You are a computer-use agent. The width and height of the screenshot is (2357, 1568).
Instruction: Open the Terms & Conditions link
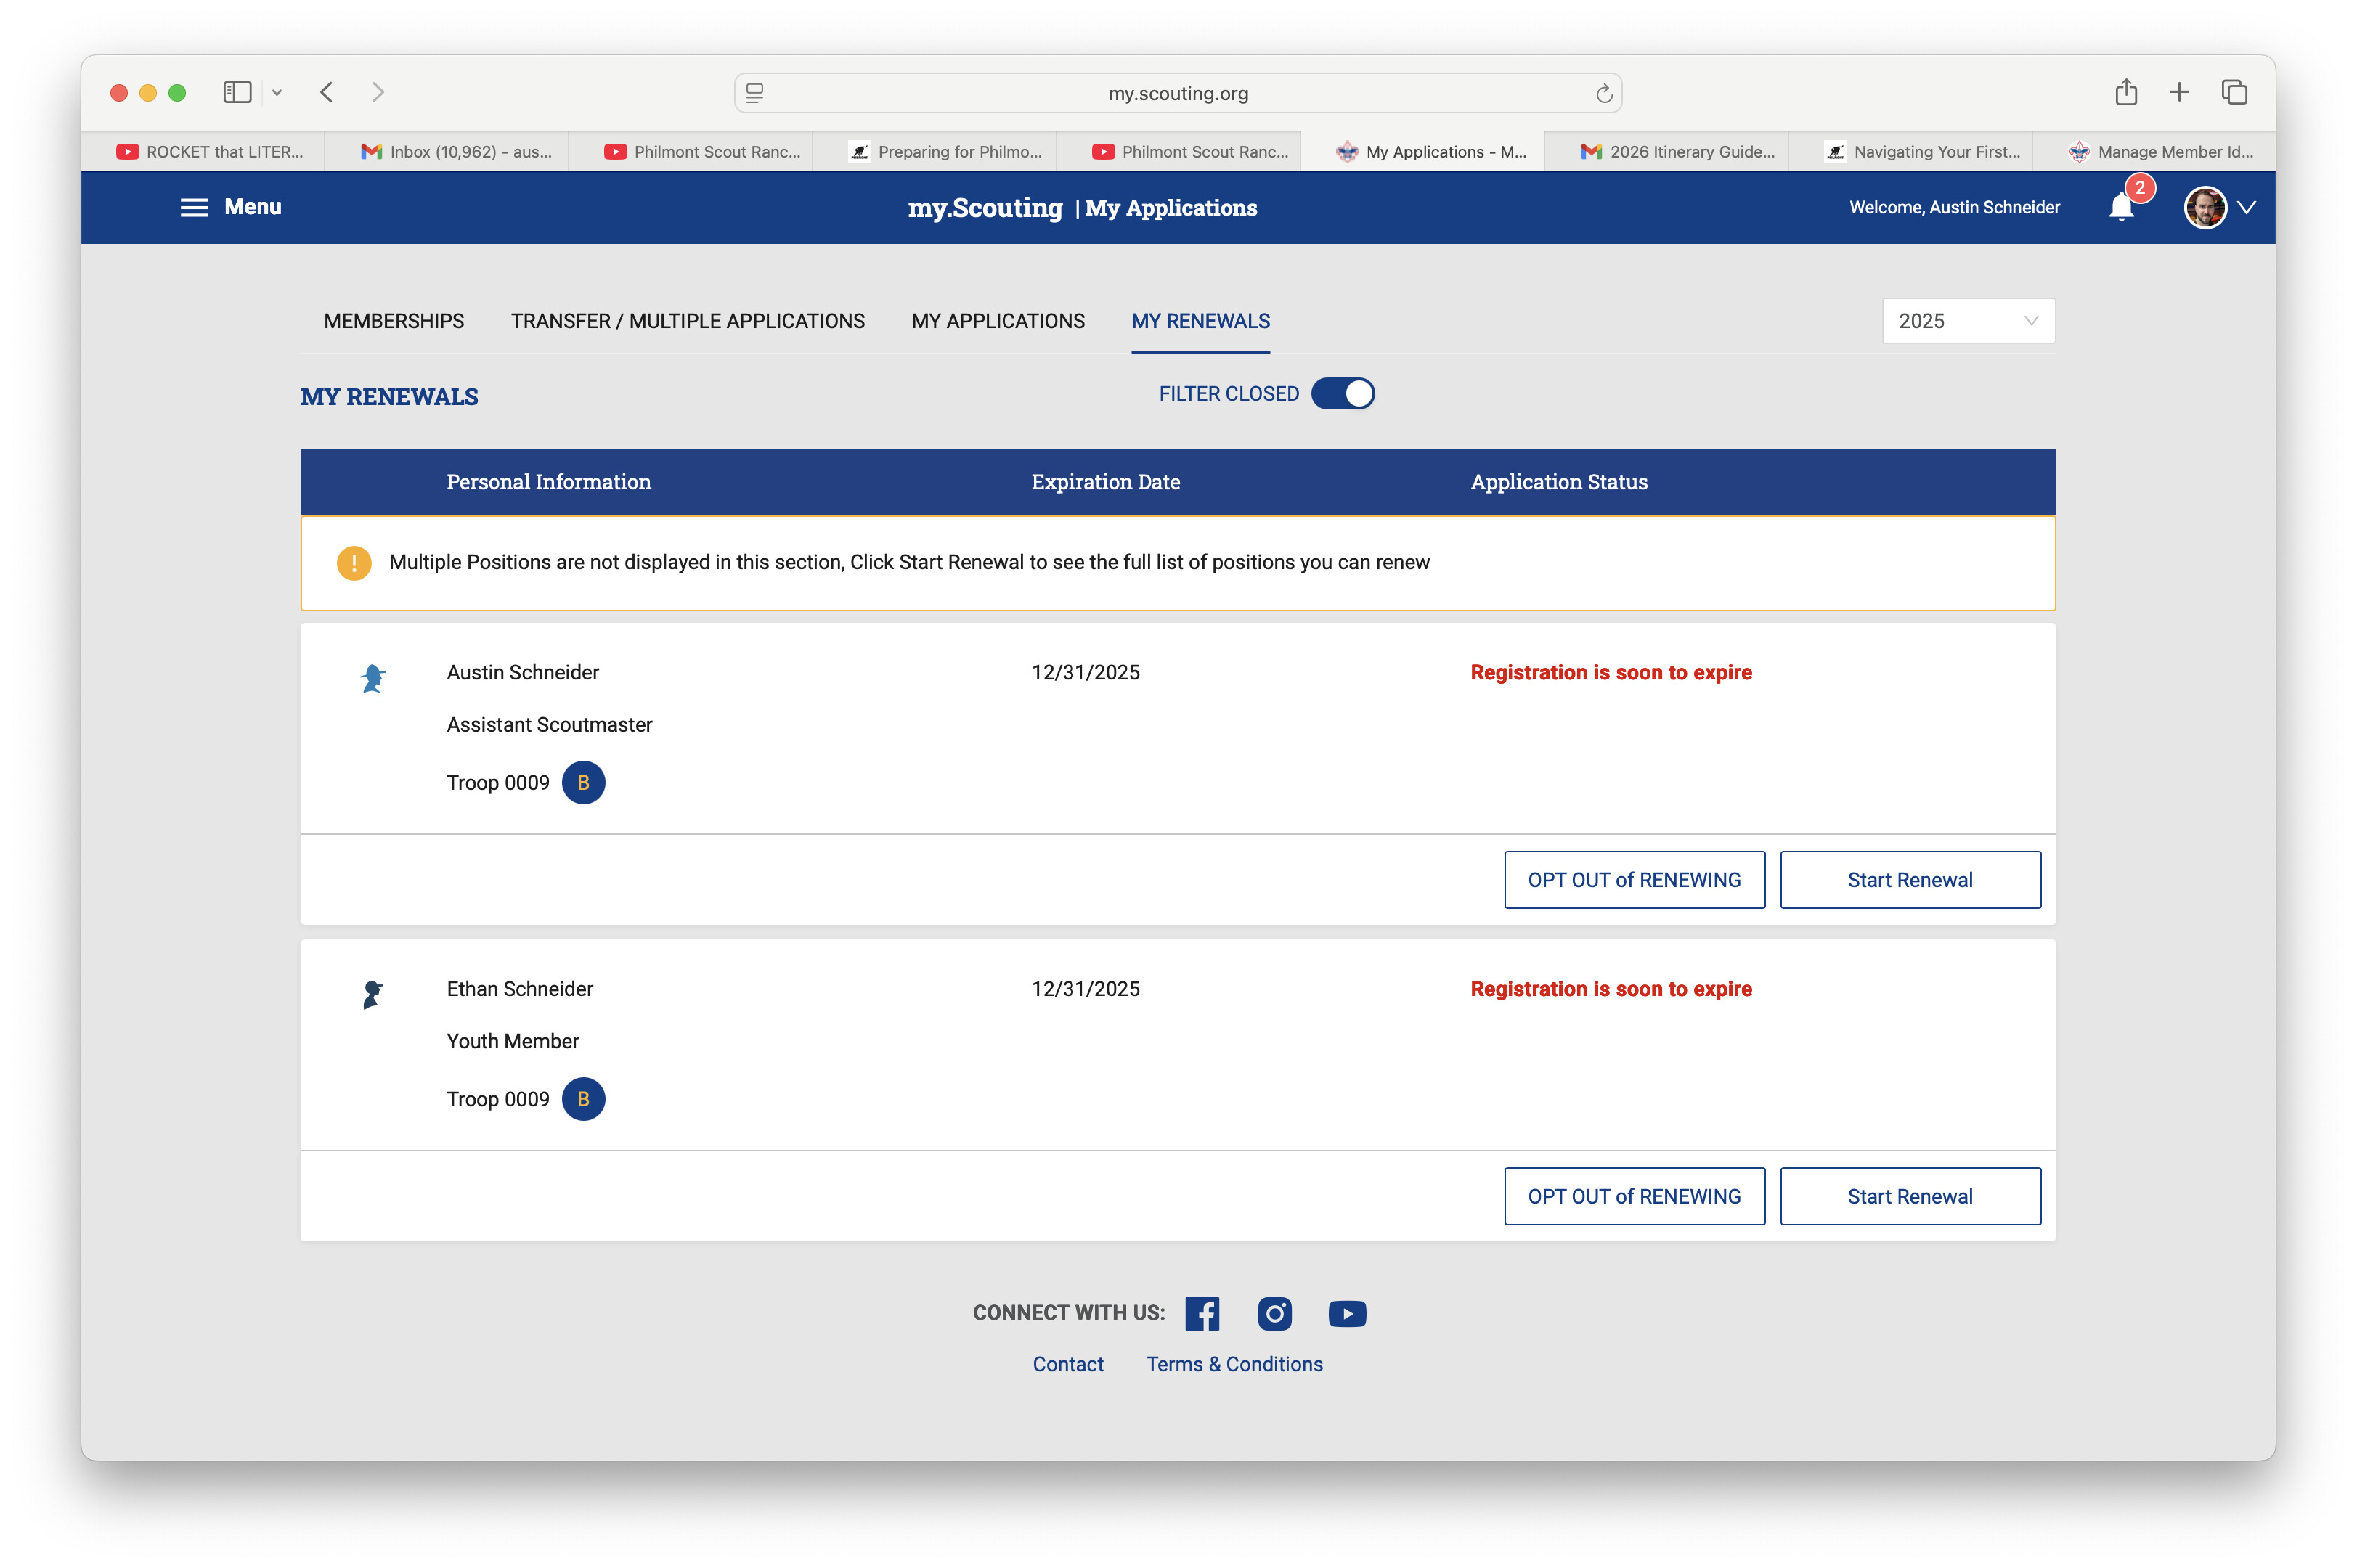(x=1234, y=1363)
